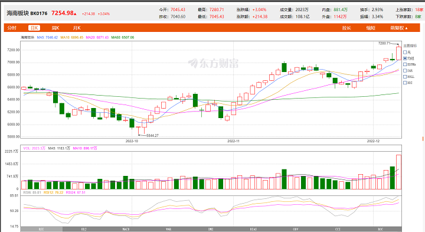The height and width of the screenshot is (232, 425).
Task: Switch sub-chart to RSI indicator tab
Action: point(41,229)
